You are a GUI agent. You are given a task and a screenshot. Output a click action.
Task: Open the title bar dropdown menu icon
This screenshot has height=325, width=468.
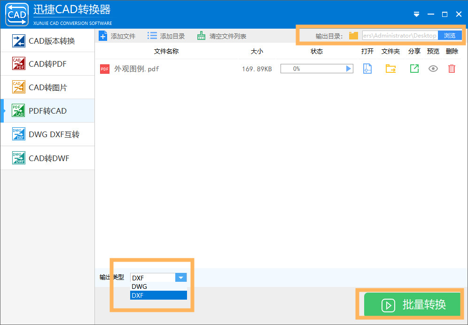[417, 14]
